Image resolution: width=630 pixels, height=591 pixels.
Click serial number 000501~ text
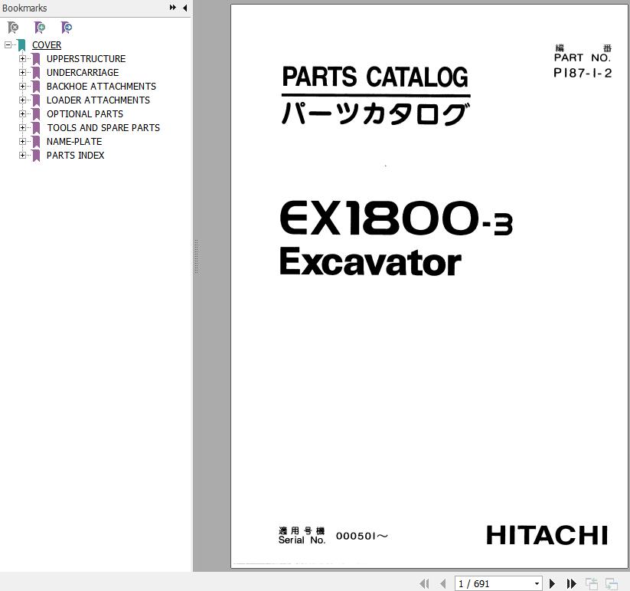[361, 536]
